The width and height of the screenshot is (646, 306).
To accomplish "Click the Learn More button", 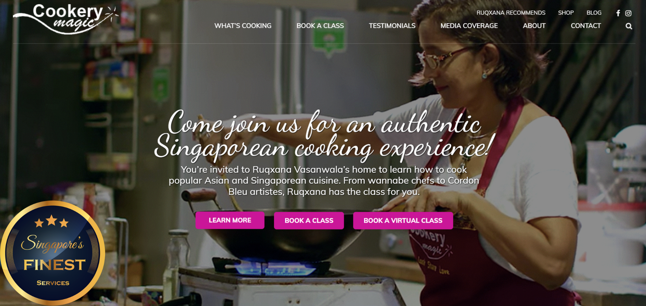I will click(x=230, y=220).
